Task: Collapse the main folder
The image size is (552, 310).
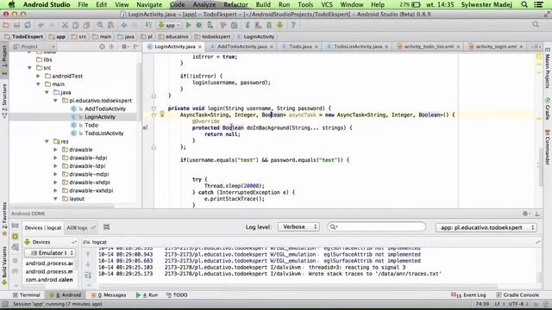Action: 38,84
